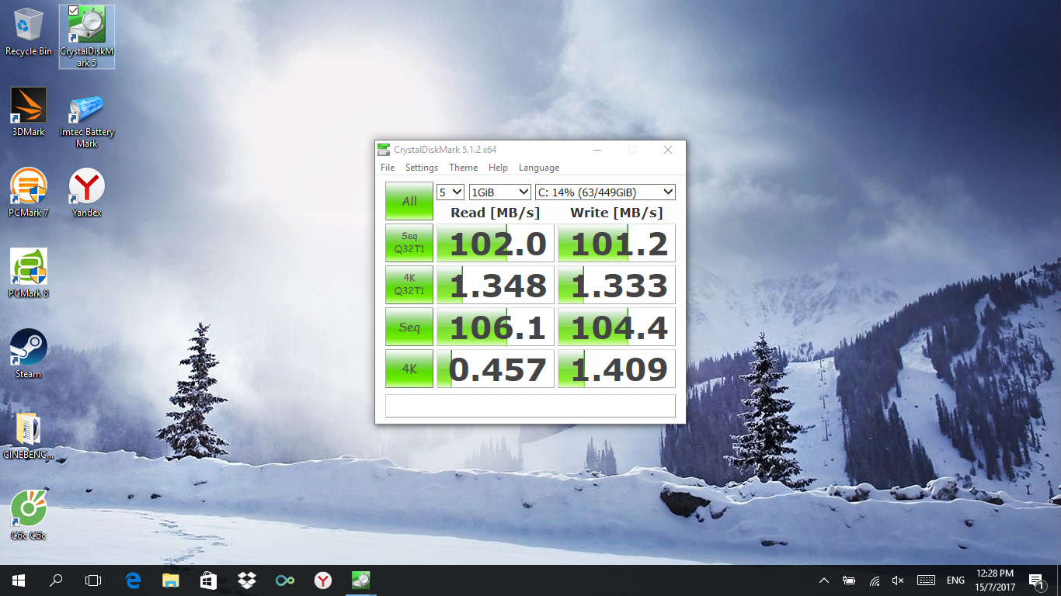
Task: Run all tests with the All button
Action: (x=409, y=200)
